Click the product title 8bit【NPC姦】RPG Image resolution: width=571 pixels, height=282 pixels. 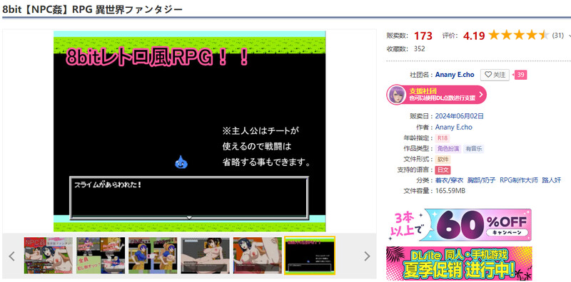point(92,9)
